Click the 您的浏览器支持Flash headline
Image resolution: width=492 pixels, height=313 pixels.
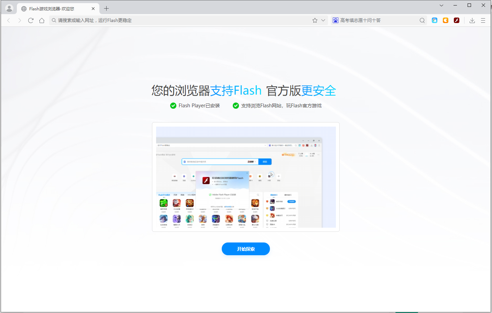click(243, 90)
